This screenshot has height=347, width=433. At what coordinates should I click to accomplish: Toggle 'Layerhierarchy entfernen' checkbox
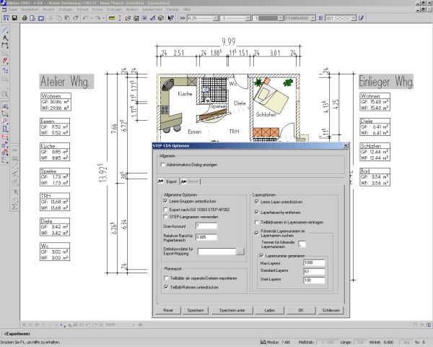[256, 213]
